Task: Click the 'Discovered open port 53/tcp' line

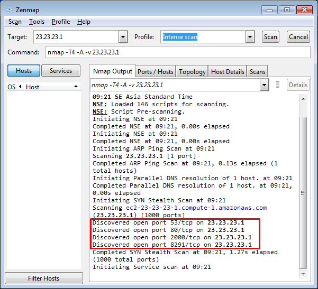Action: (168, 222)
